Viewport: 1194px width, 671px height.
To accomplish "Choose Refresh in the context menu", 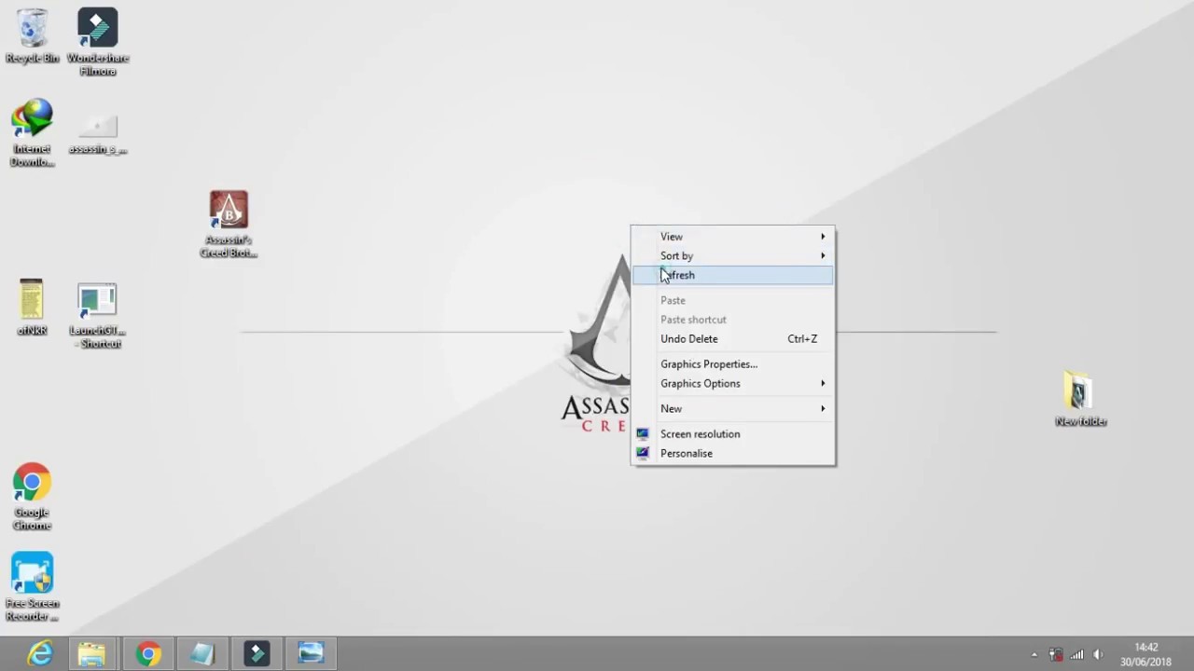I will click(732, 275).
